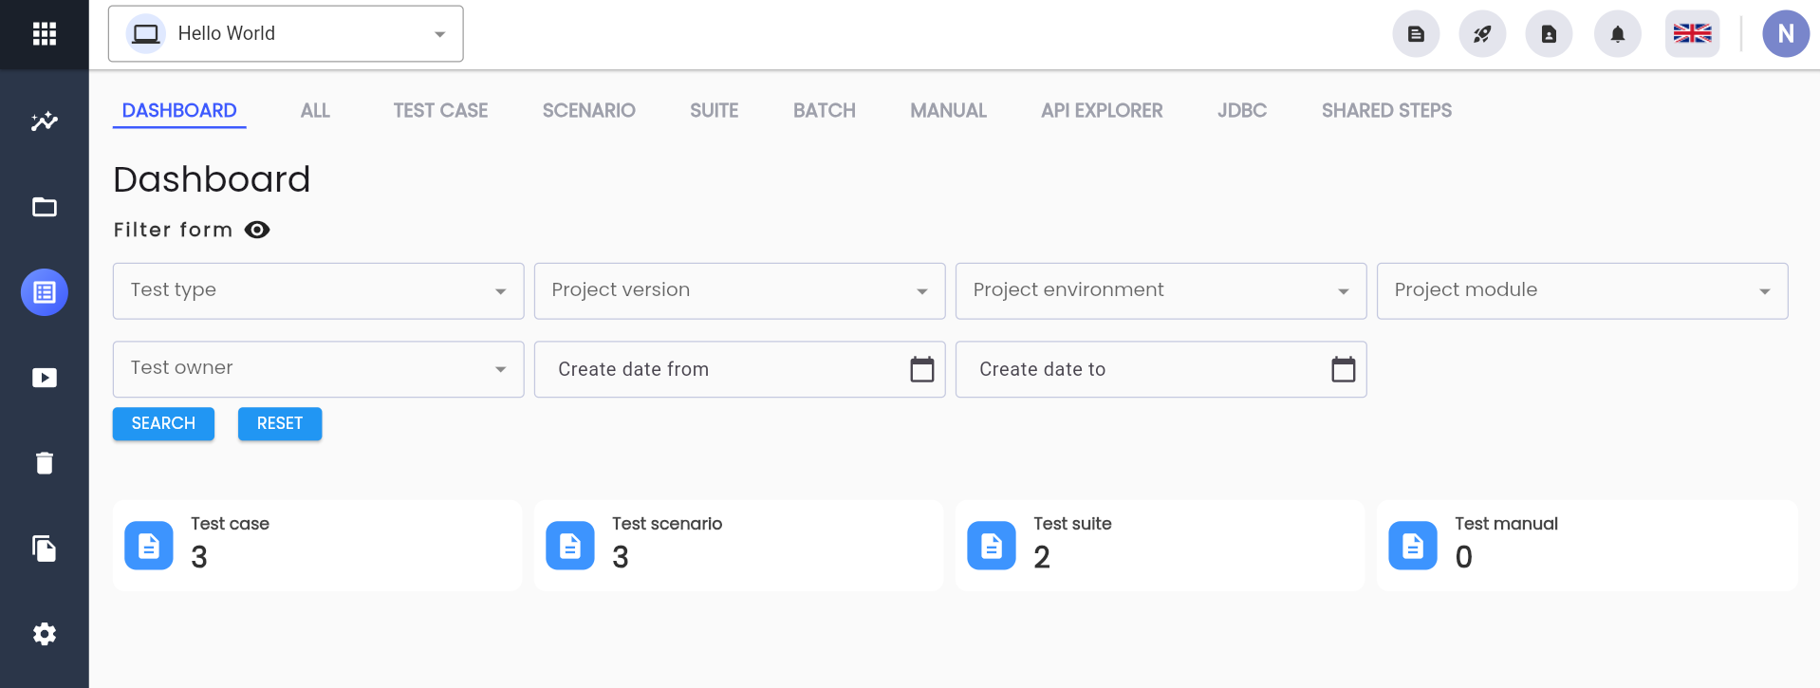Open the SCENARIO tab

[x=589, y=111]
